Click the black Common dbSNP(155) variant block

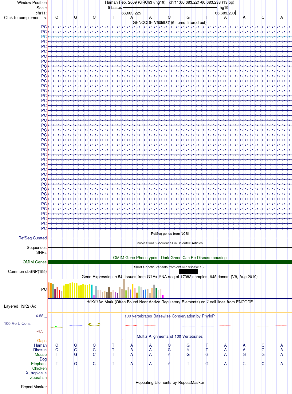coord(188,271)
